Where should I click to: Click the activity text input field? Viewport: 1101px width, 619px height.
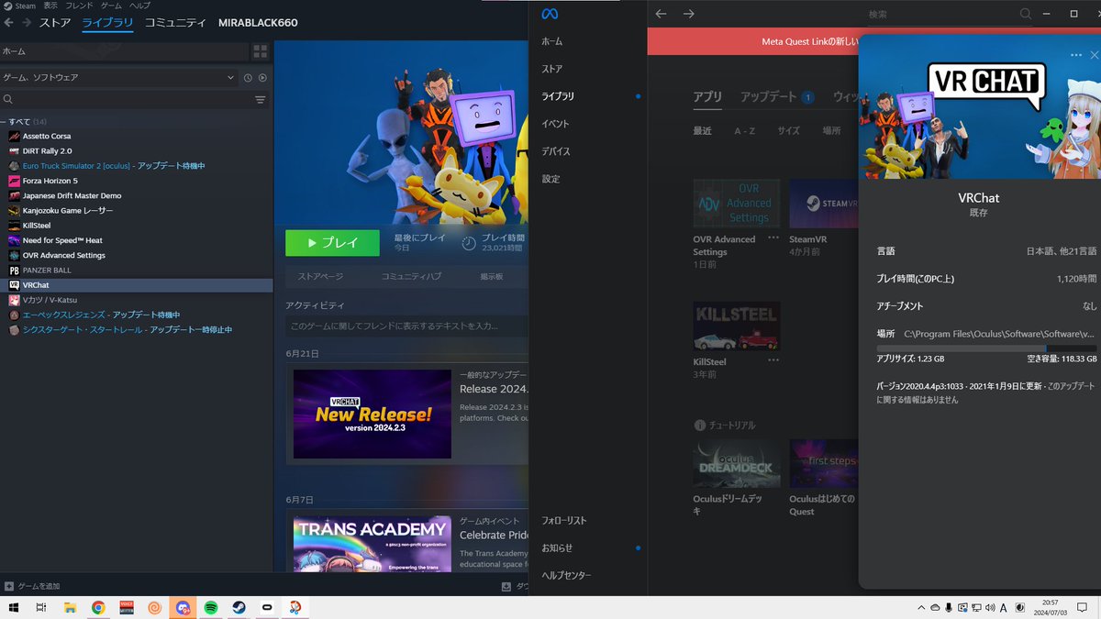coord(407,326)
